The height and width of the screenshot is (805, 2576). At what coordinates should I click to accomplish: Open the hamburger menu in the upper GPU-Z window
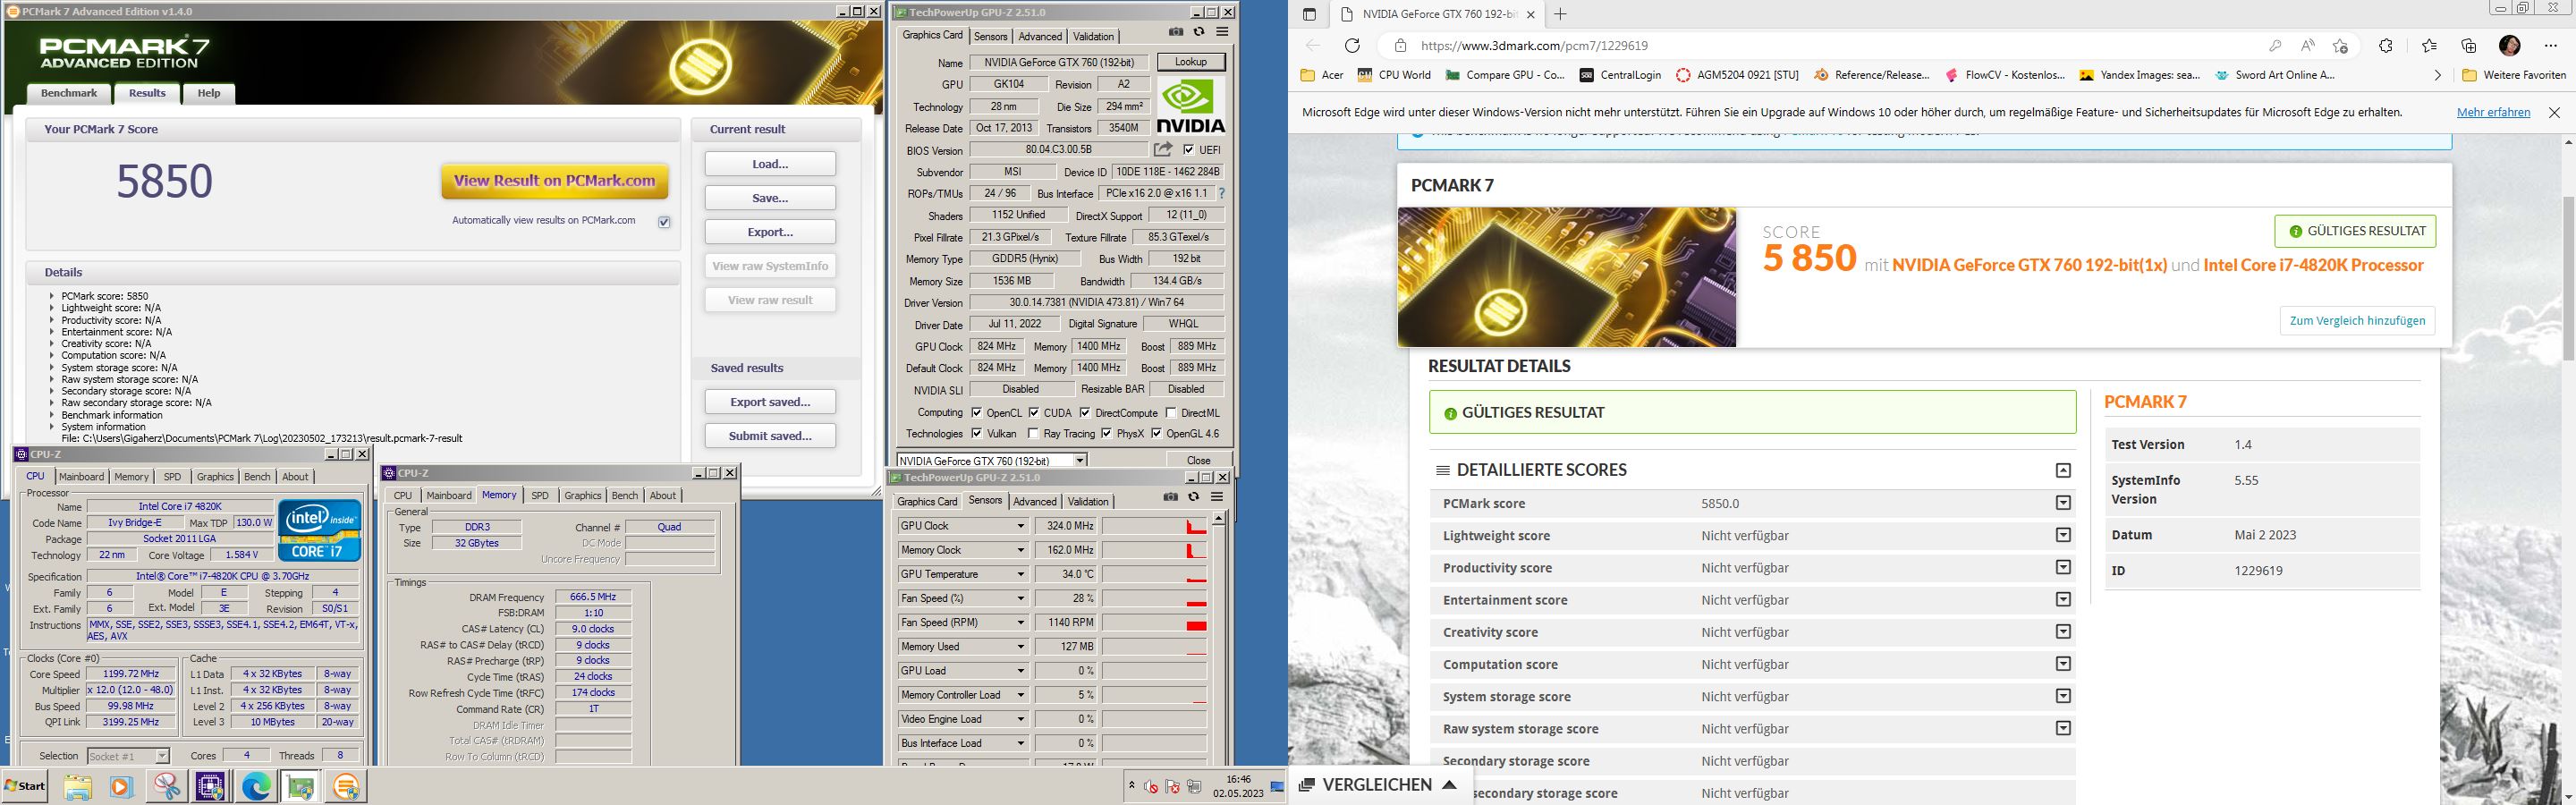click(x=1222, y=32)
